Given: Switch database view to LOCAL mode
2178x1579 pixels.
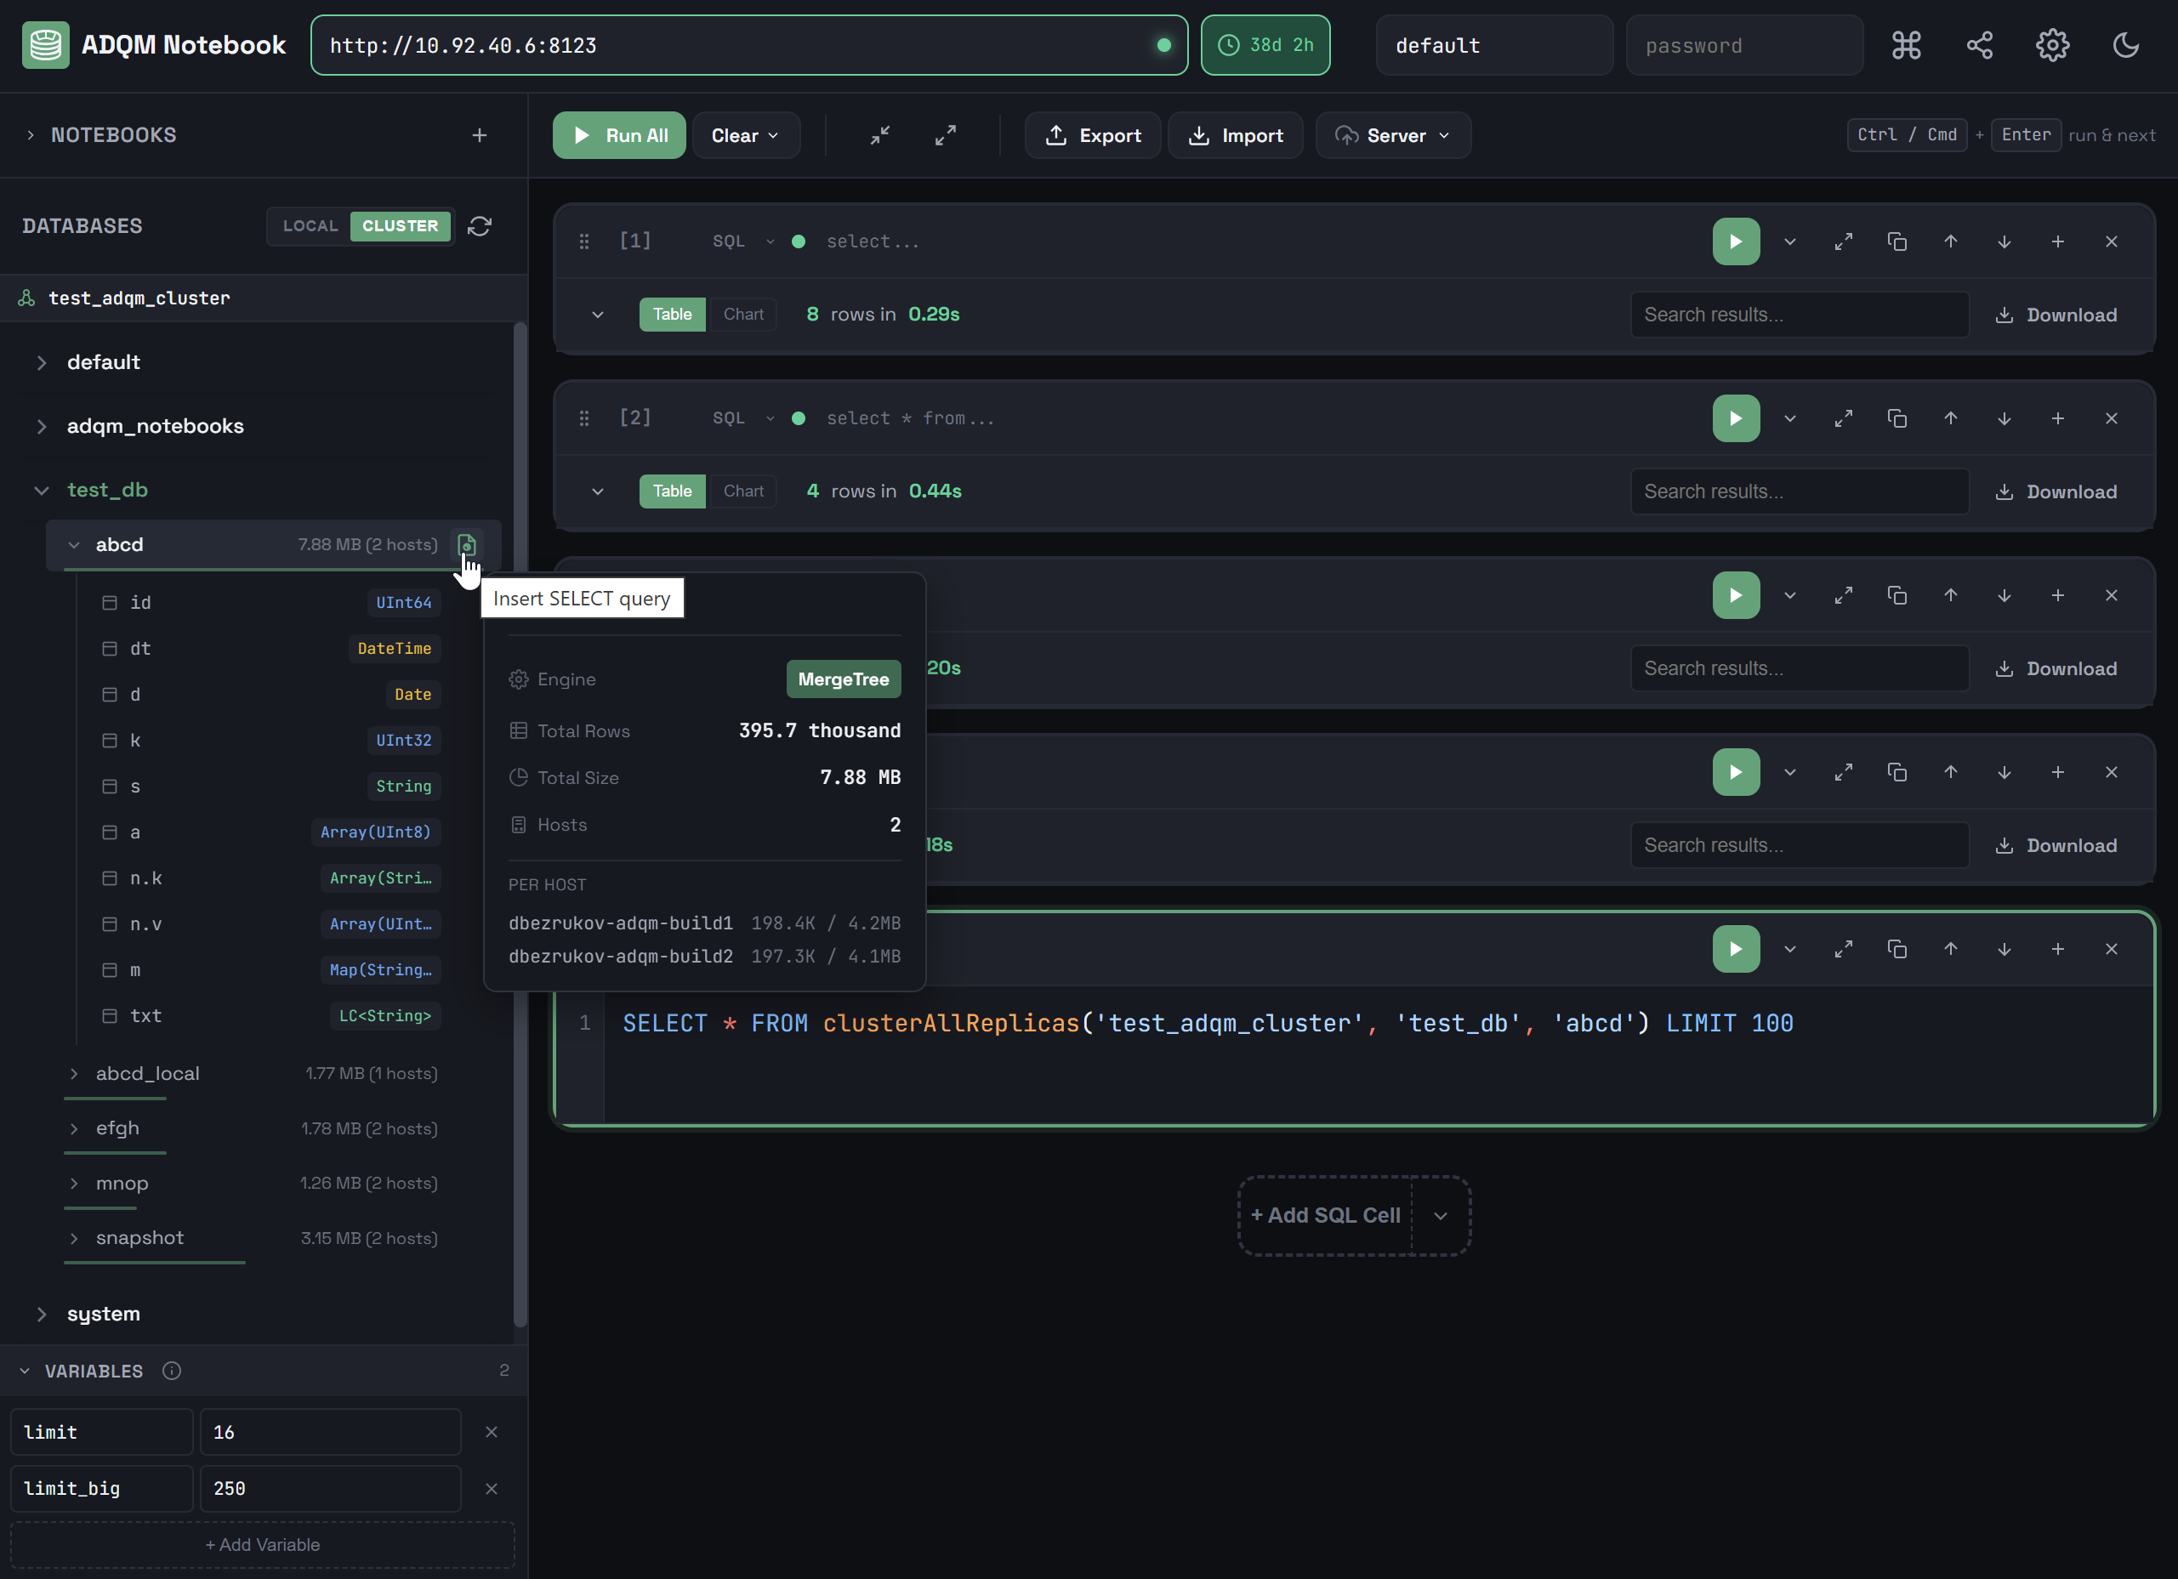Looking at the screenshot, I should click(310, 226).
